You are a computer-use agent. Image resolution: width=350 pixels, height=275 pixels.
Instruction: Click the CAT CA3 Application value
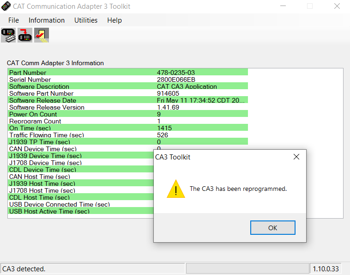coord(187,86)
